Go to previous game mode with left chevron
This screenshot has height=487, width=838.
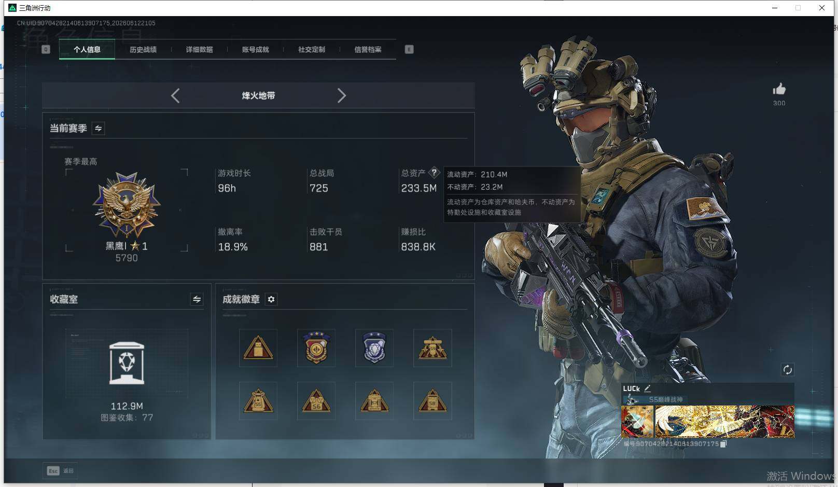tap(175, 95)
